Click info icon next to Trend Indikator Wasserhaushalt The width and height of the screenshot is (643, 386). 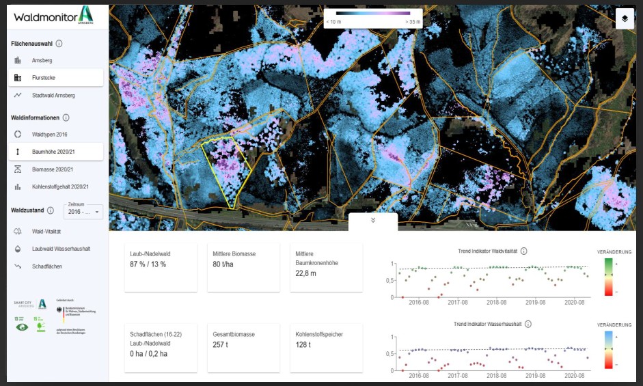click(x=528, y=325)
